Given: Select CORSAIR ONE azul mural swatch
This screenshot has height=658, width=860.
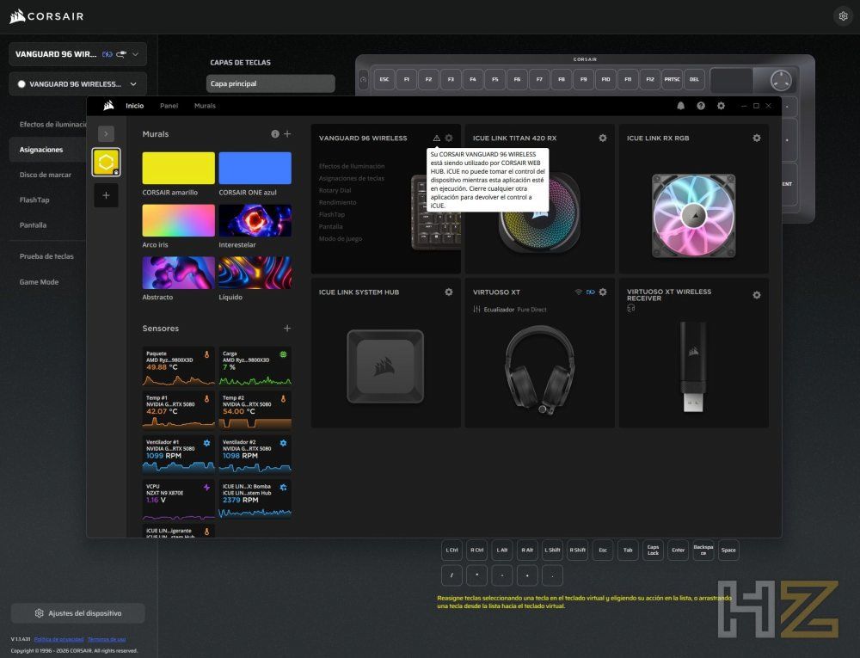Looking at the screenshot, I should (255, 168).
